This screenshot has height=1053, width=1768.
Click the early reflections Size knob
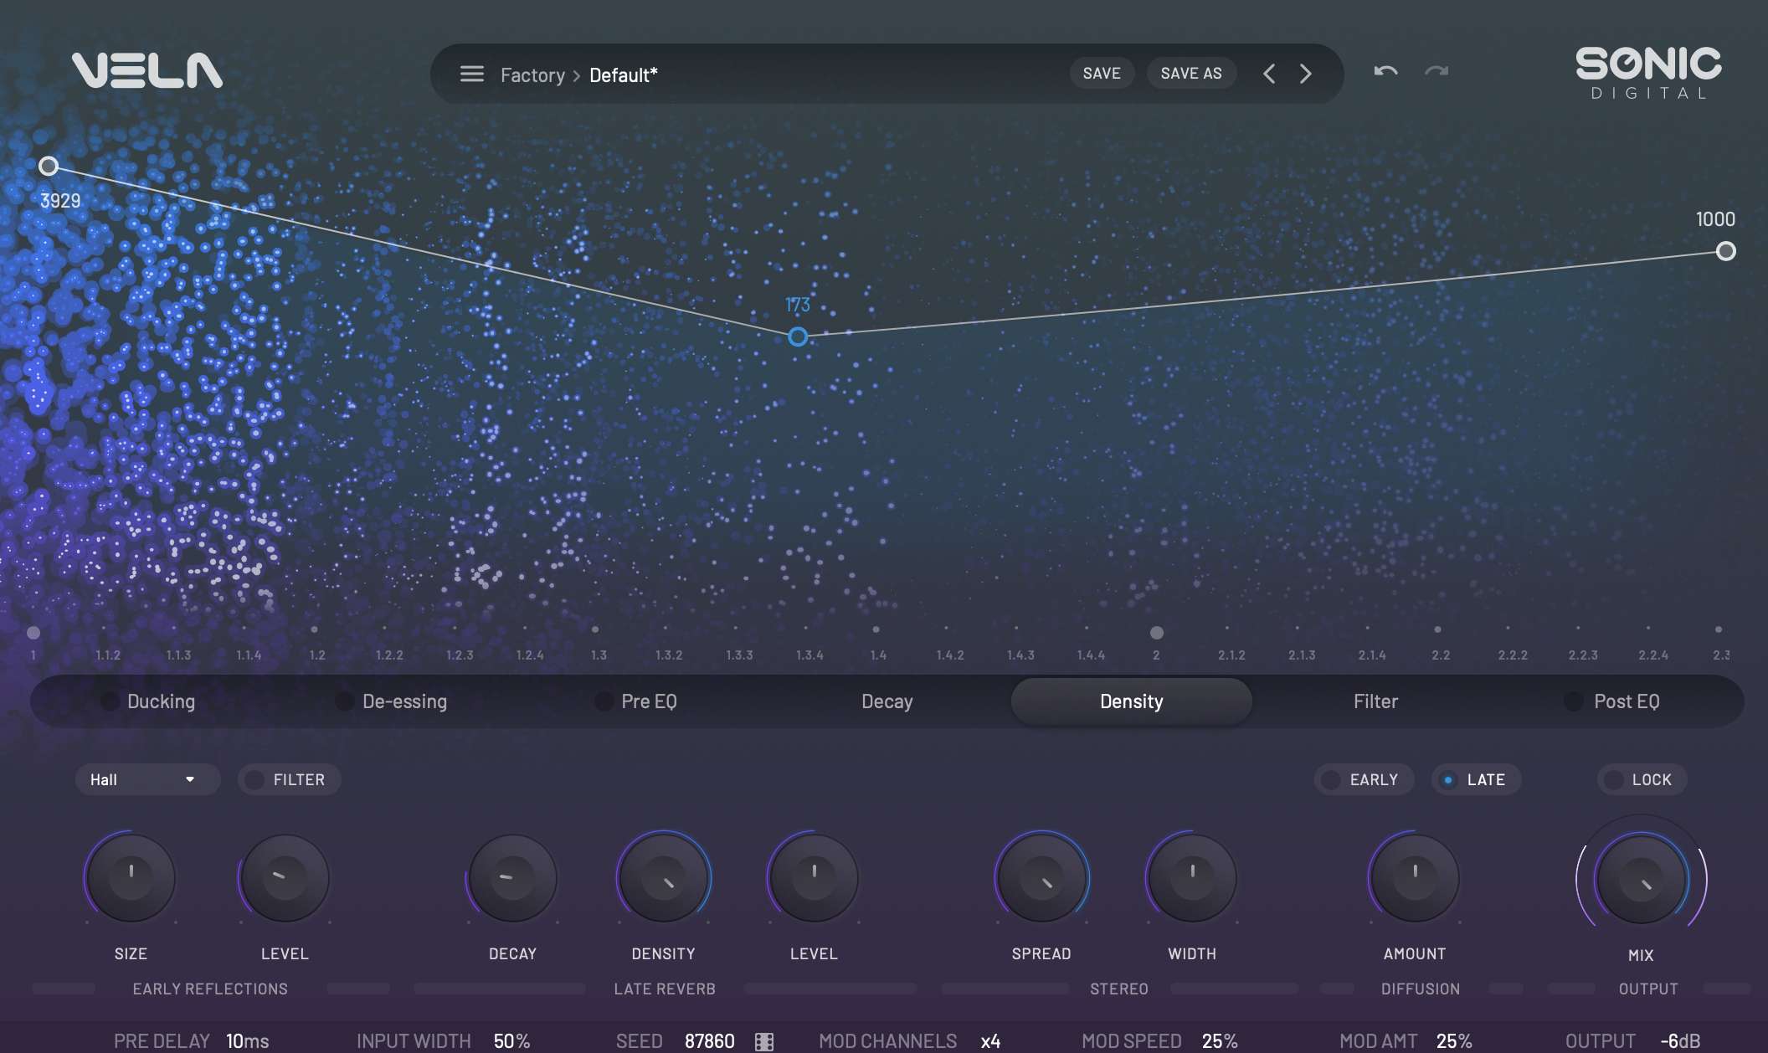click(x=131, y=878)
